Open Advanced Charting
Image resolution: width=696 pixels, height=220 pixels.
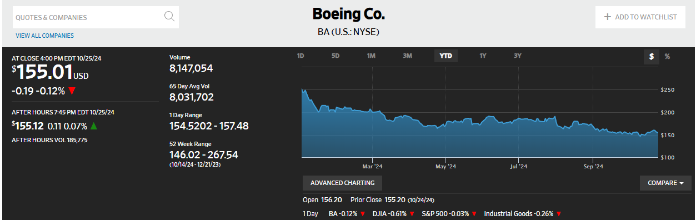[x=342, y=183]
